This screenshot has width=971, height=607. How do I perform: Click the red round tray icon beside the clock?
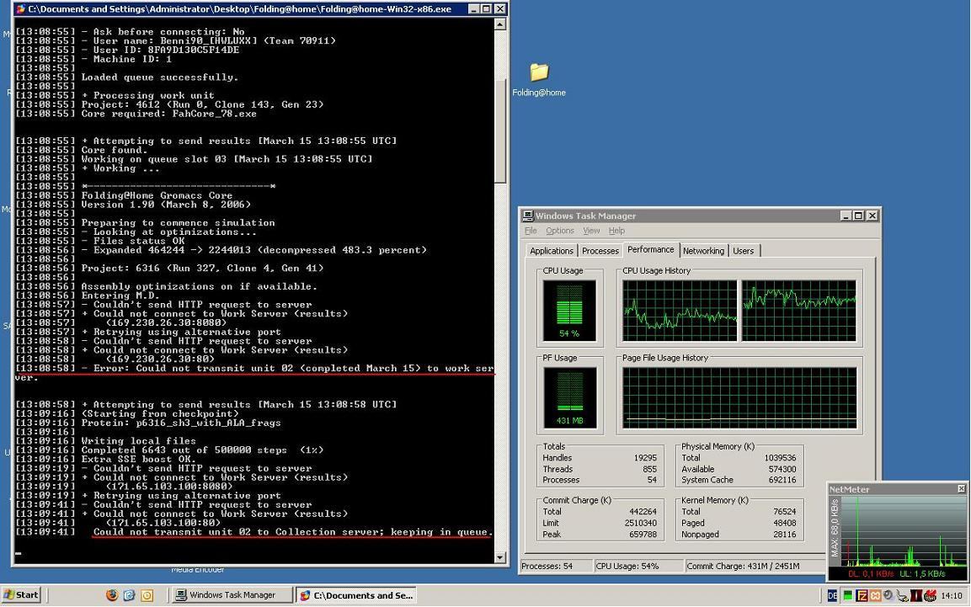pos(930,596)
